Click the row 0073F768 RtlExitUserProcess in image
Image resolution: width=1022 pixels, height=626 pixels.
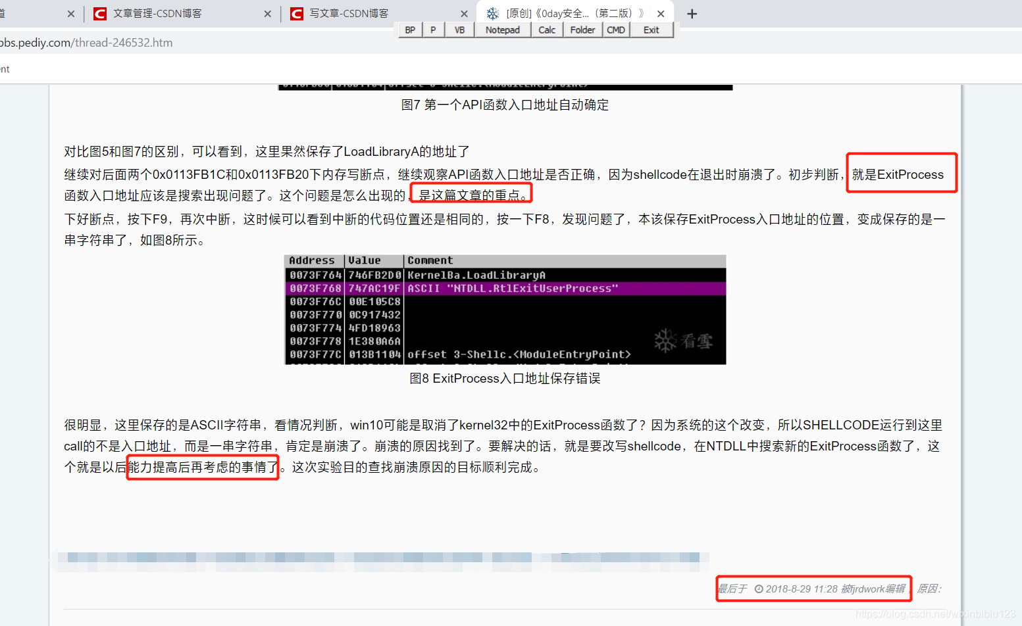coord(505,289)
